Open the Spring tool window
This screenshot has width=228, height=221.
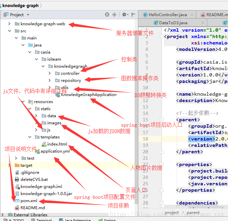point(107,220)
